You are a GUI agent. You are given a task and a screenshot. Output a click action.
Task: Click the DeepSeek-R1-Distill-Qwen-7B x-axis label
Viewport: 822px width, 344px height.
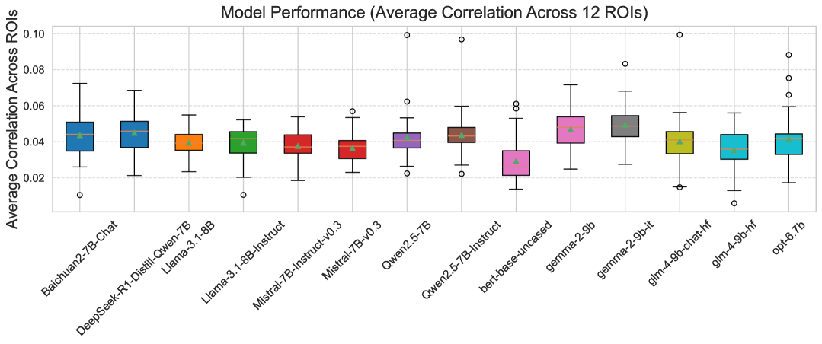133,278
